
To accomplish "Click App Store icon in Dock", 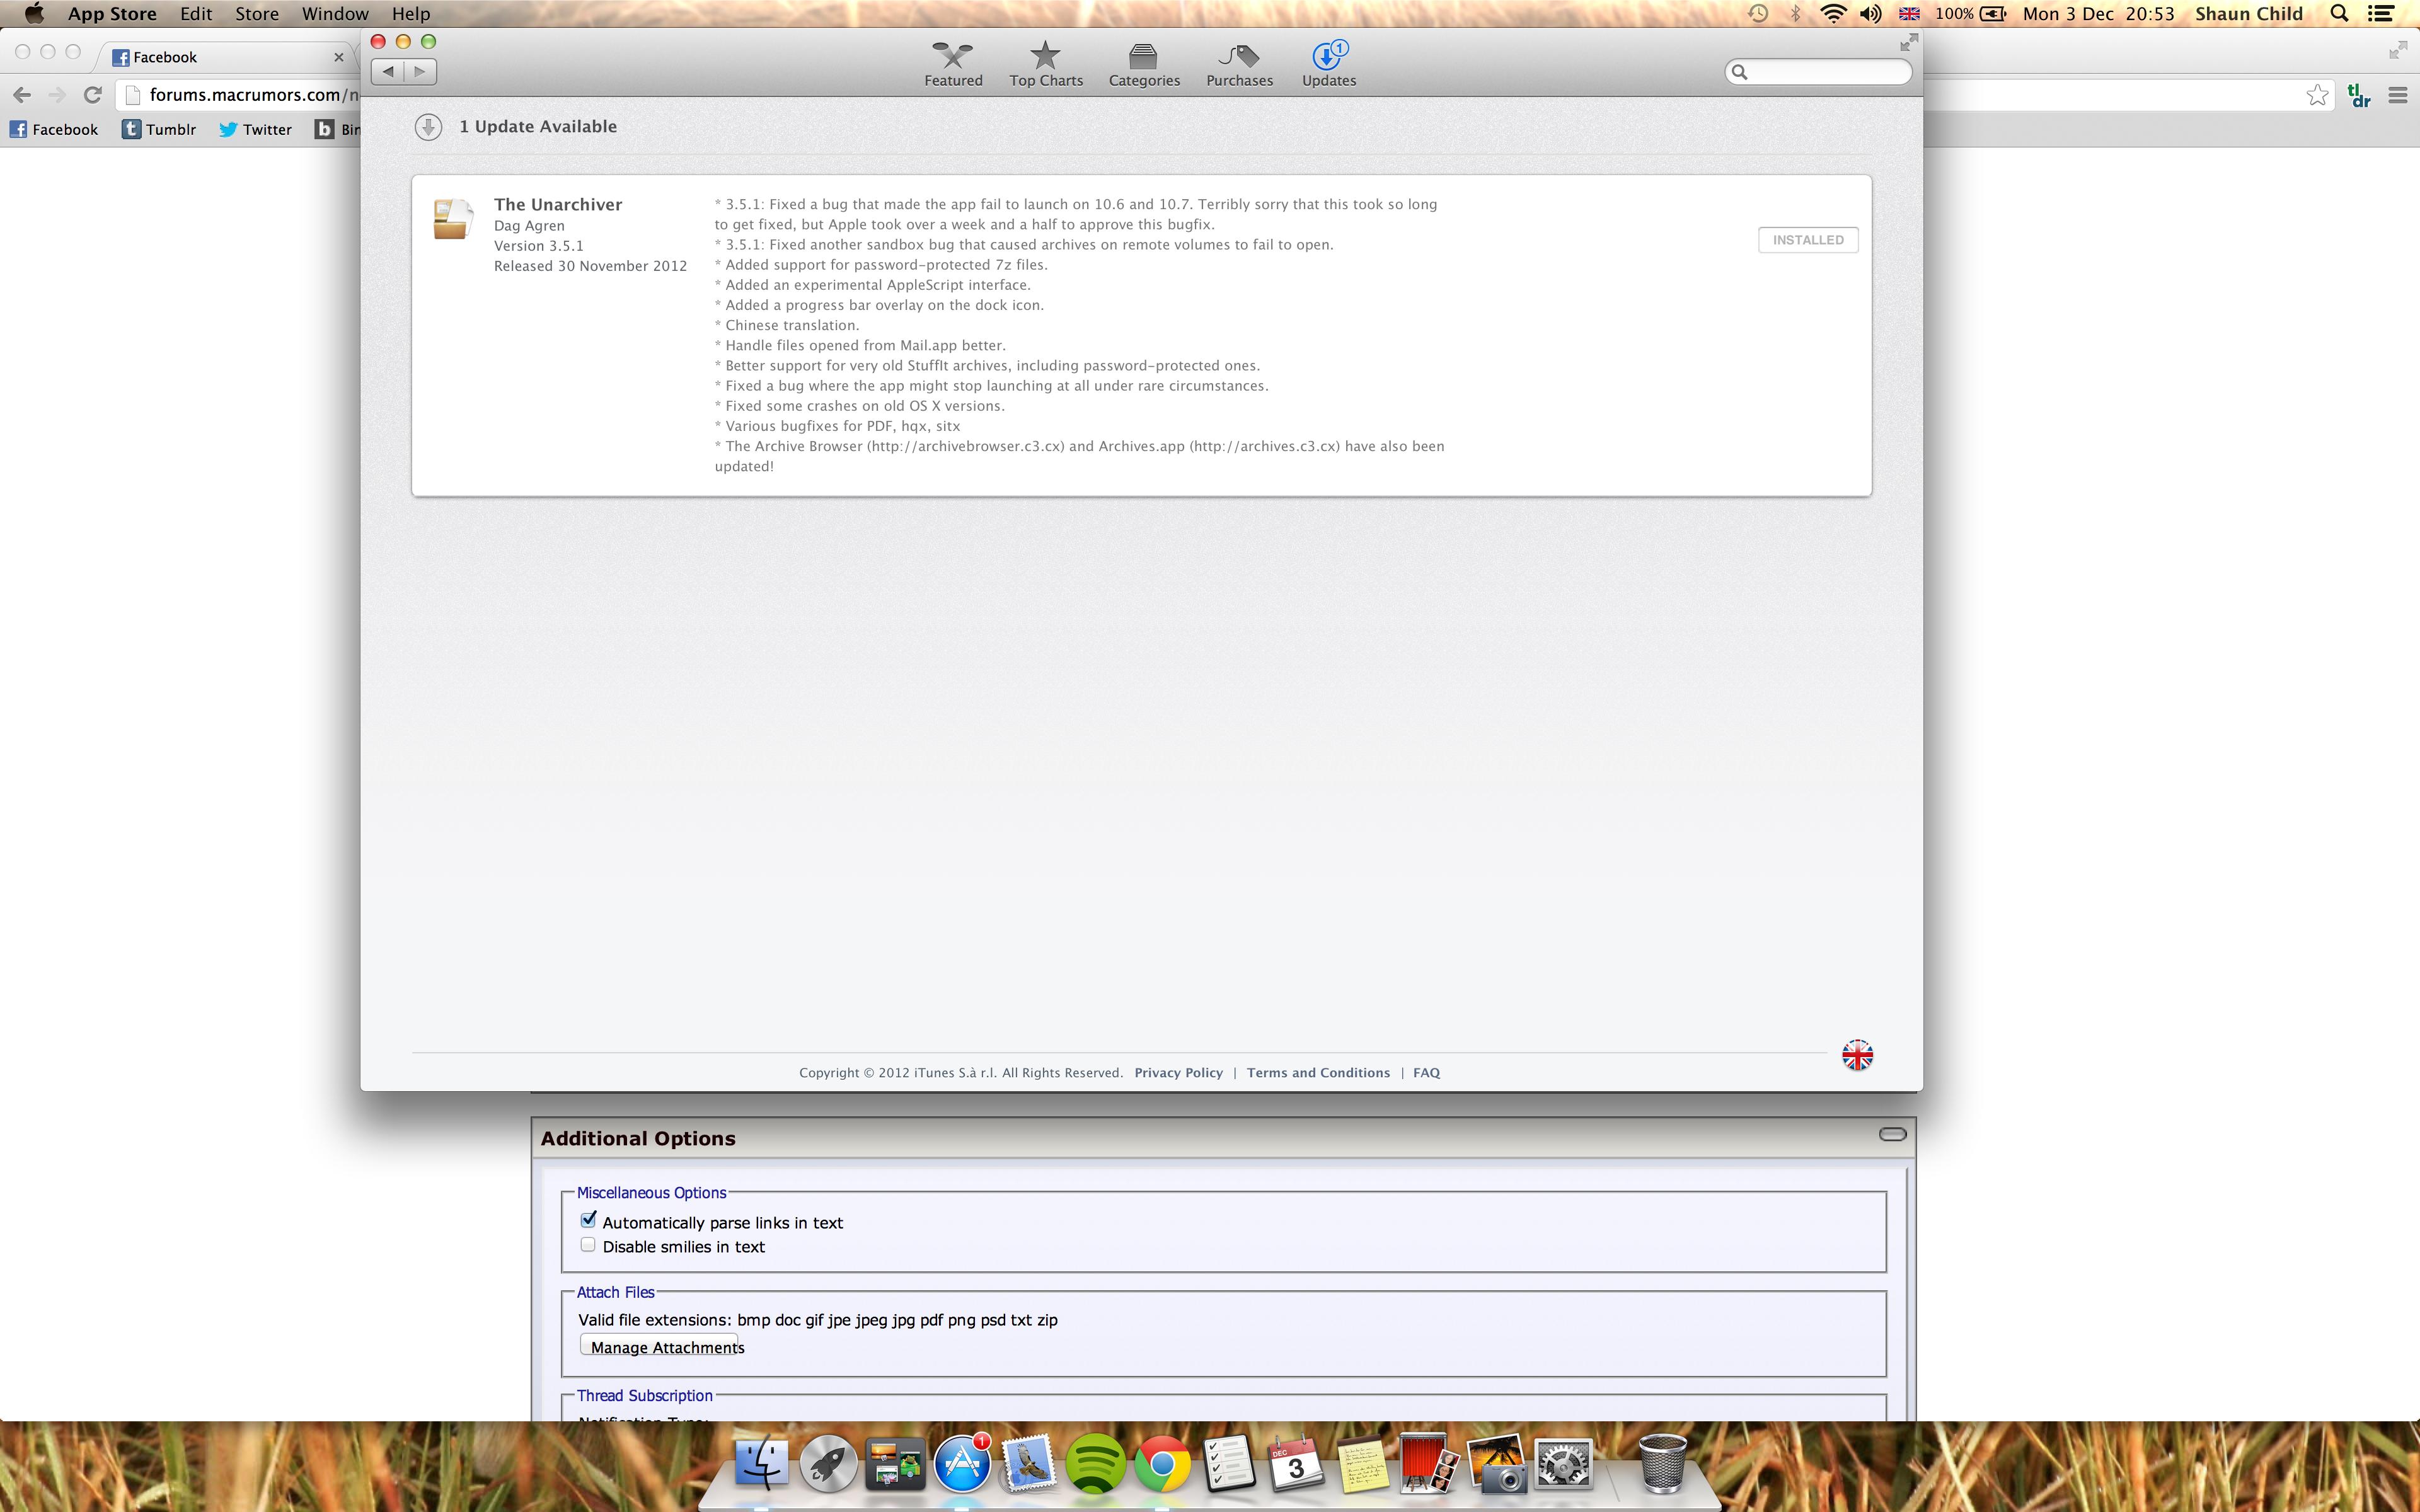I will click(x=962, y=1465).
